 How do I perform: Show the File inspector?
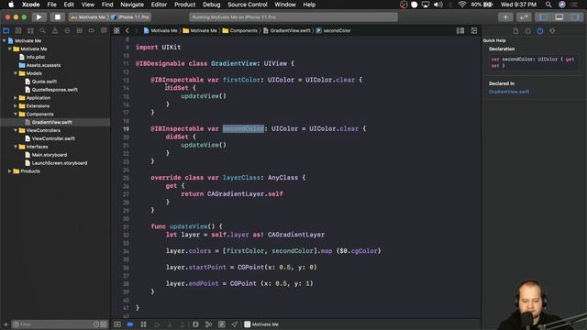515,31
